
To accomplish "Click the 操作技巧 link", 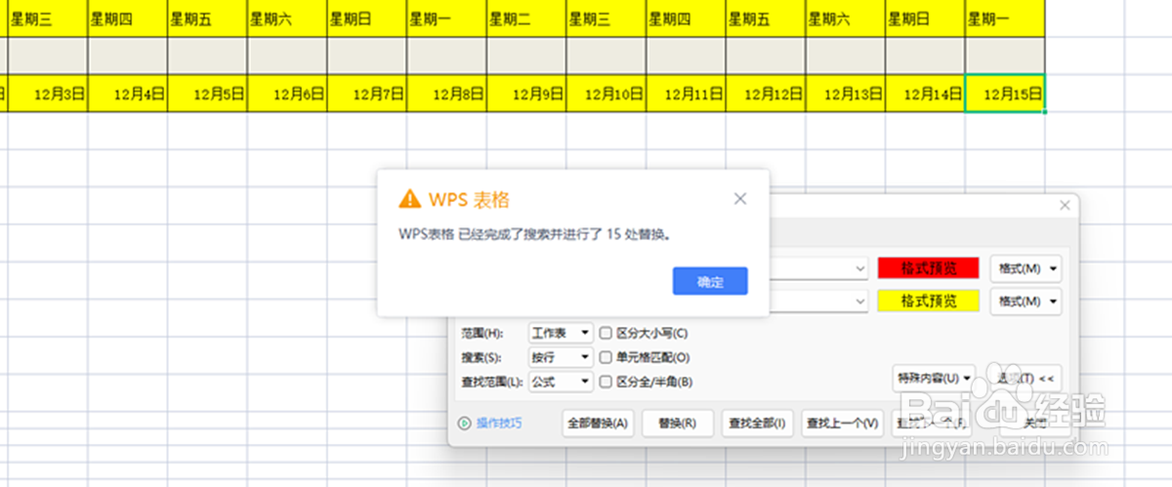I will [499, 423].
